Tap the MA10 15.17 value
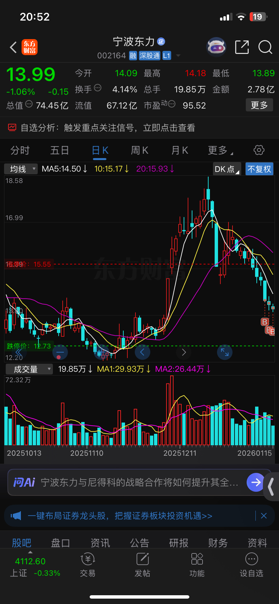The image size is (279, 604). (112, 169)
